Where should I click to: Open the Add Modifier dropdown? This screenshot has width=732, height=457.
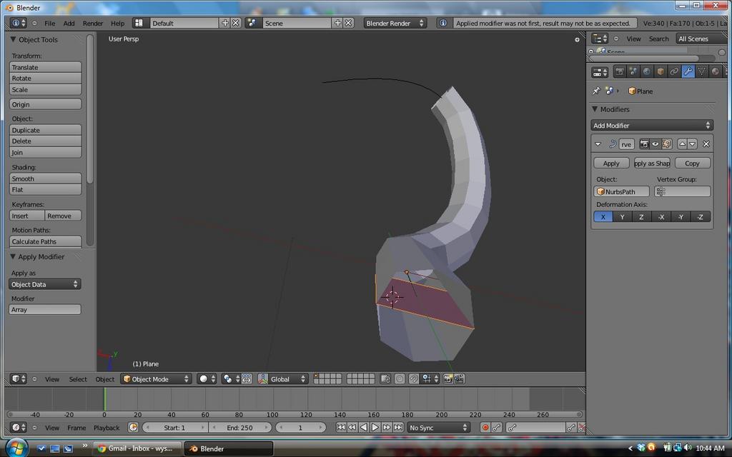click(x=652, y=126)
